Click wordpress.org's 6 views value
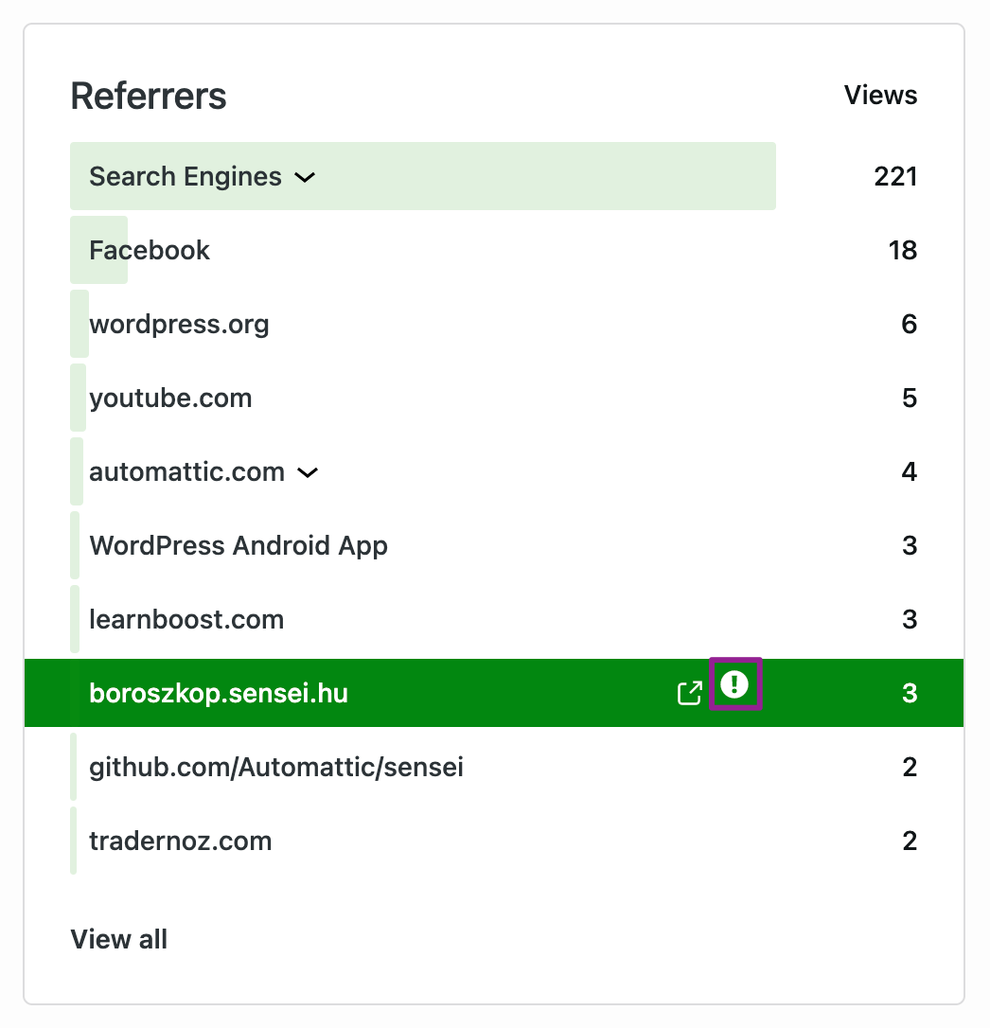Screen dimensions: 990x1028 click(910, 324)
